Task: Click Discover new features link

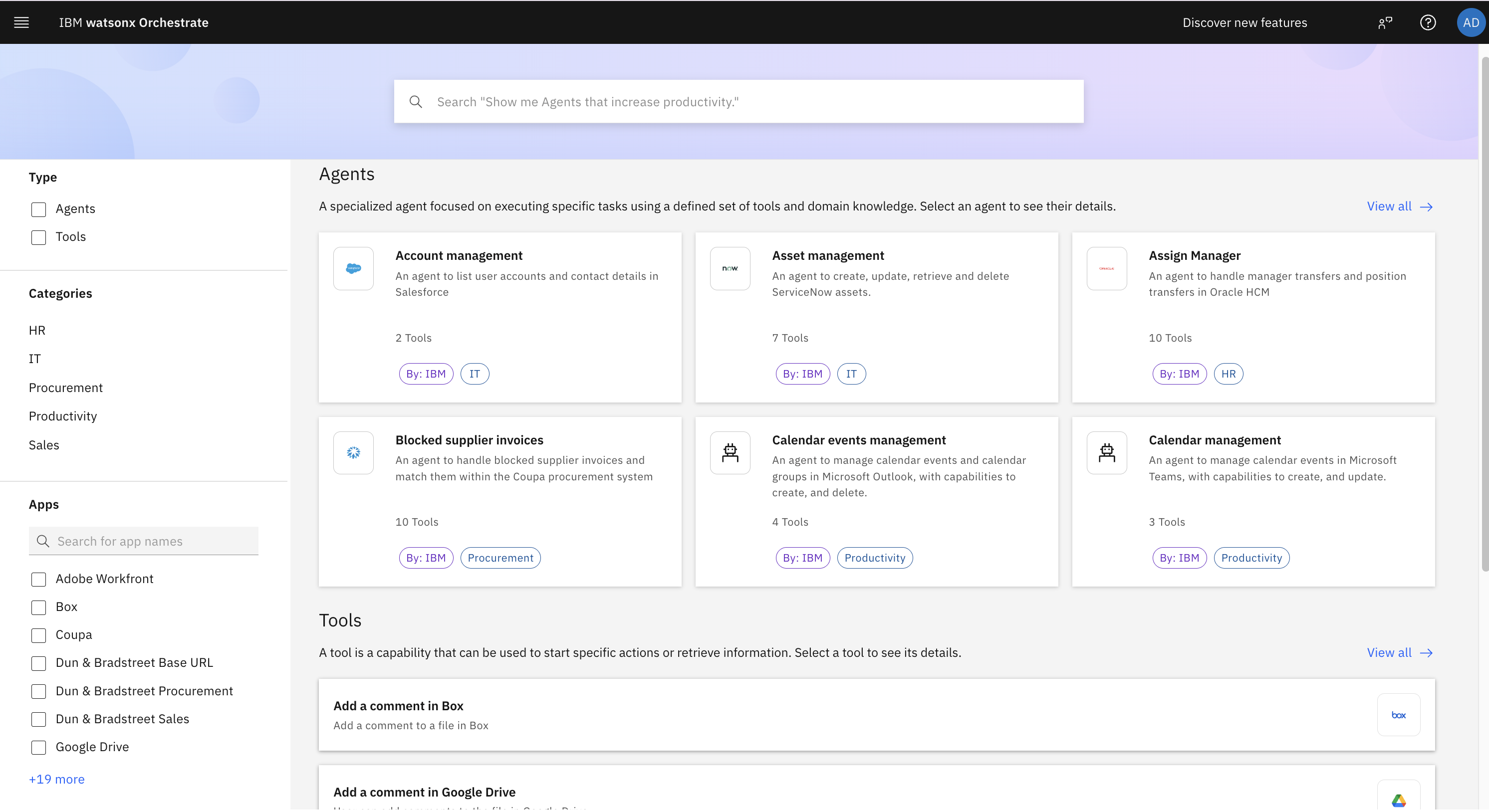Action: pyautogui.click(x=1244, y=22)
